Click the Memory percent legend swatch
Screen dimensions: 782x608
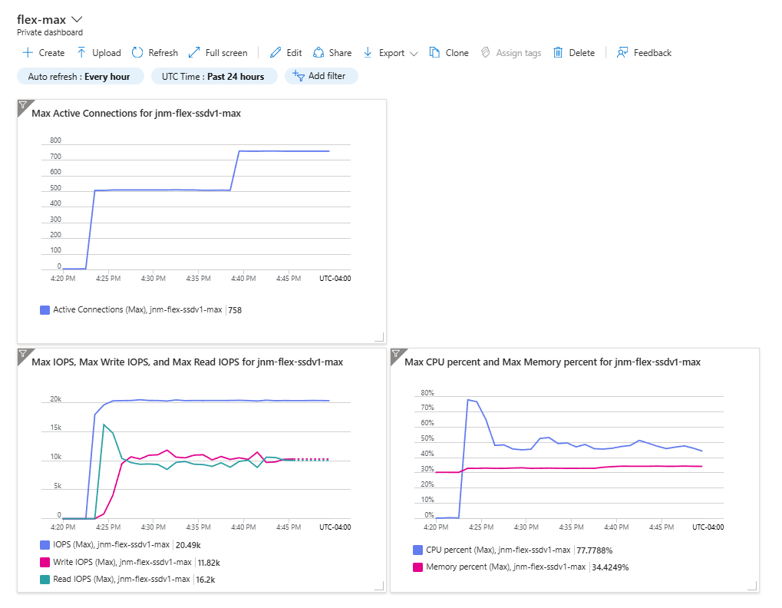pyautogui.click(x=418, y=567)
